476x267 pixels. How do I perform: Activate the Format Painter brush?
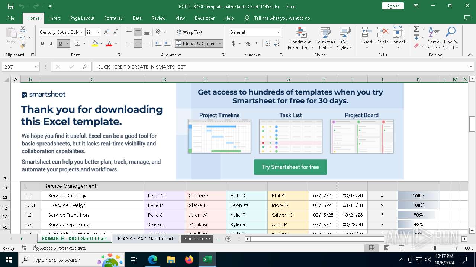point(23,46)
